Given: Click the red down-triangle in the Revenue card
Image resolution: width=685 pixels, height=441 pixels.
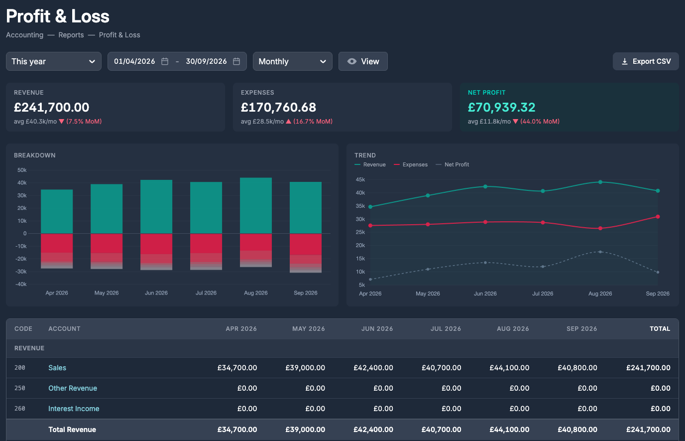Looking at the screenshot, I should click(x=62, y=122).
